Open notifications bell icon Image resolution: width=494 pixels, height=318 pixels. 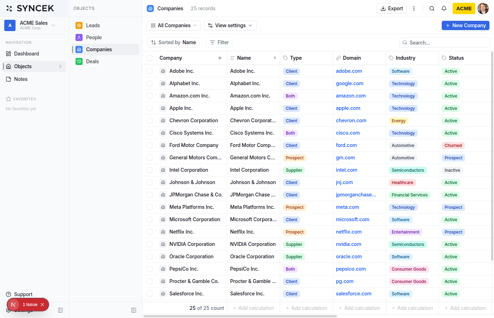(x=444, y=8)
